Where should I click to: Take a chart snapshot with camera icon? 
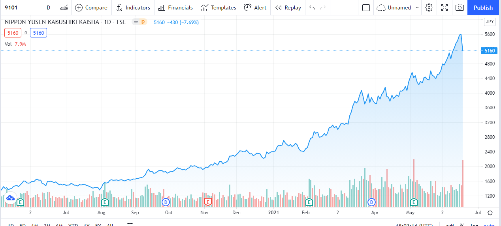460,7
